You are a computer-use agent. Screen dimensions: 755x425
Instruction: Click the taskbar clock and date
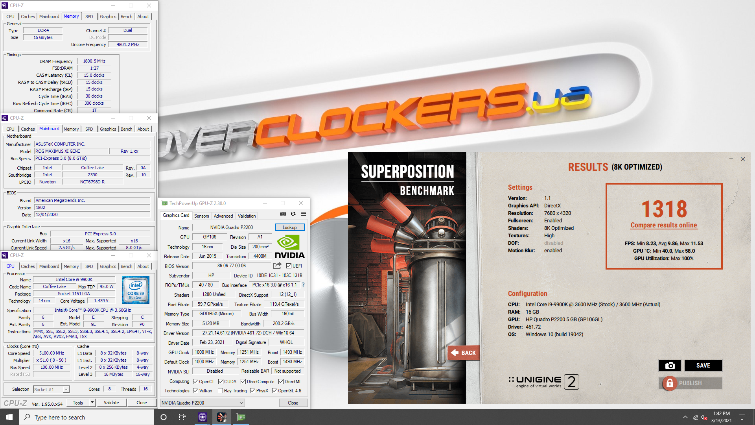[721, 417]
